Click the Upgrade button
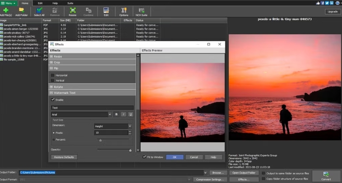342x183 pixels. click(x=332, y=11)
